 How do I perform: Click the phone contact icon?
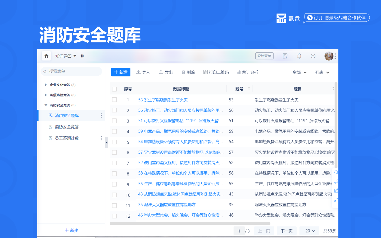[x=336, y=181]
